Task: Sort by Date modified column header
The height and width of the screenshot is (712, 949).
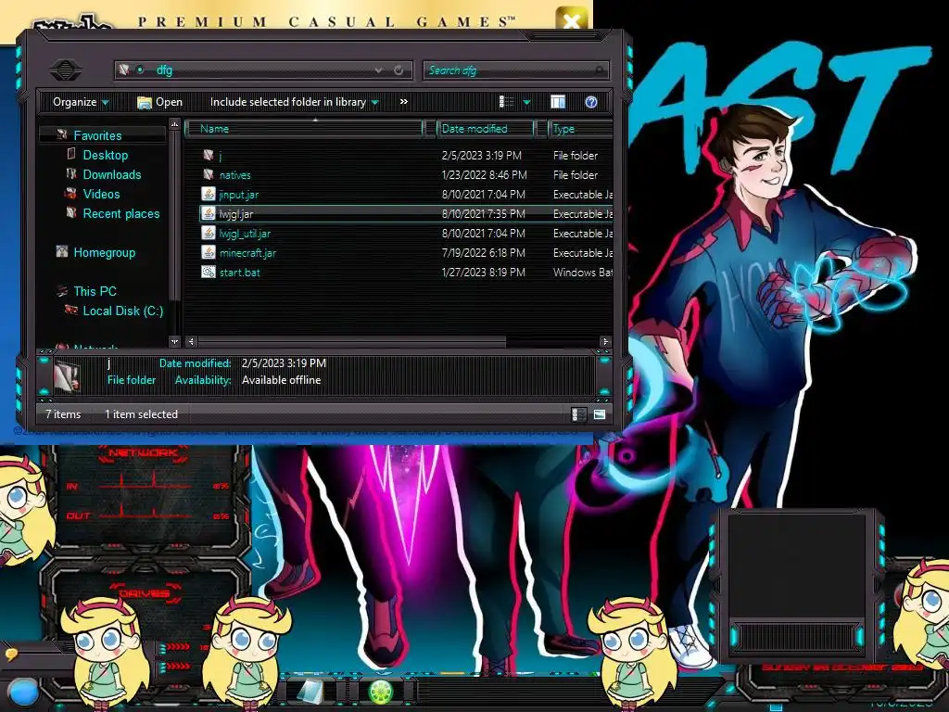Action: coord(486,128)
